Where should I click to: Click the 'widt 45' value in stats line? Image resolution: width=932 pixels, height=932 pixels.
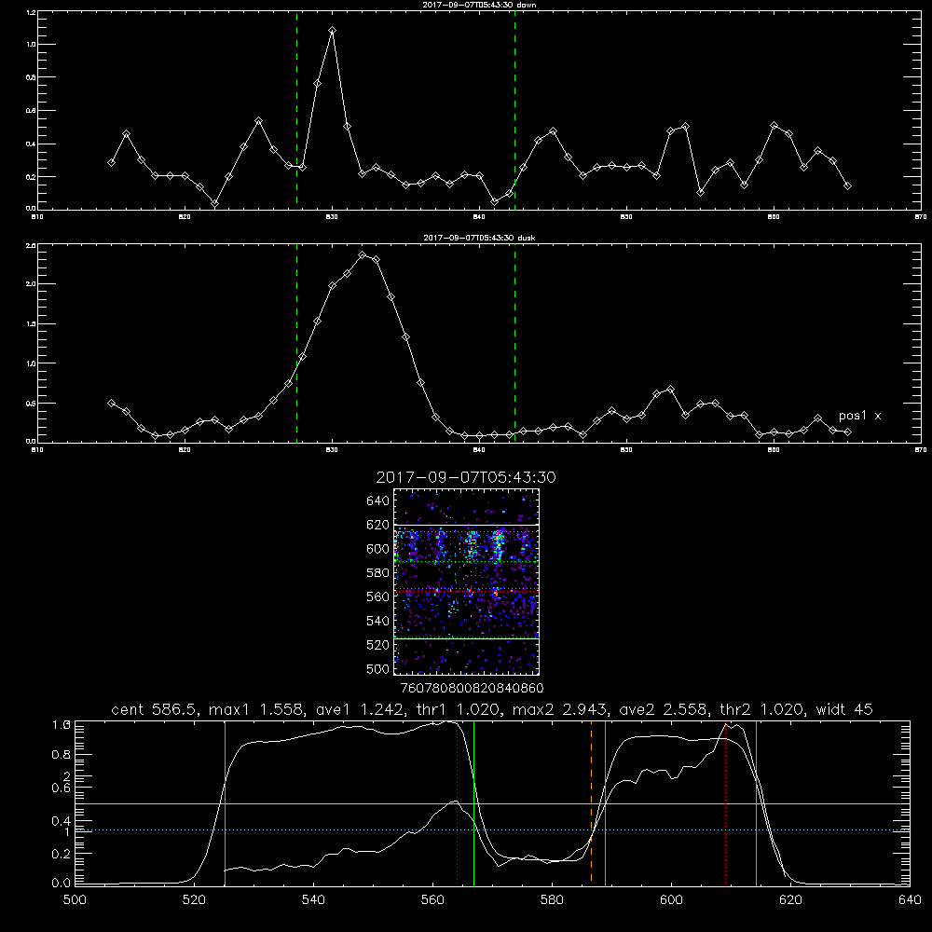(844, 709)
